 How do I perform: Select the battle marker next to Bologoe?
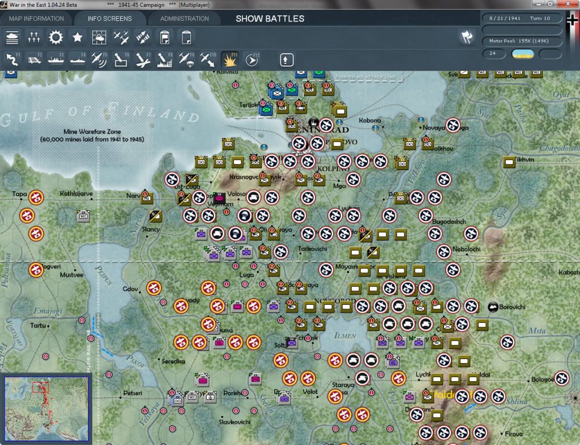[561, 378]
